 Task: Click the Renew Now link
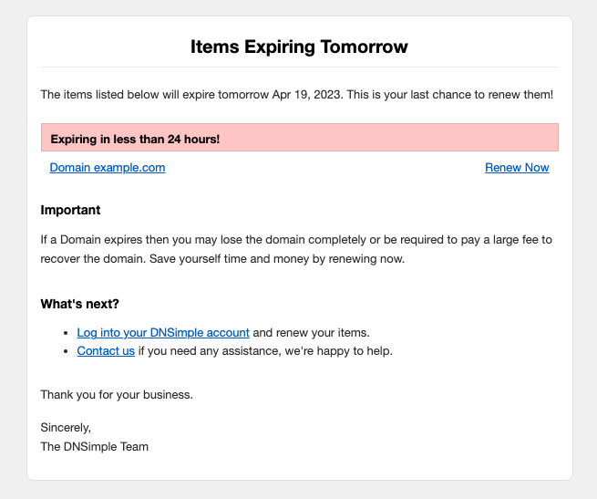tap(517, 168)
